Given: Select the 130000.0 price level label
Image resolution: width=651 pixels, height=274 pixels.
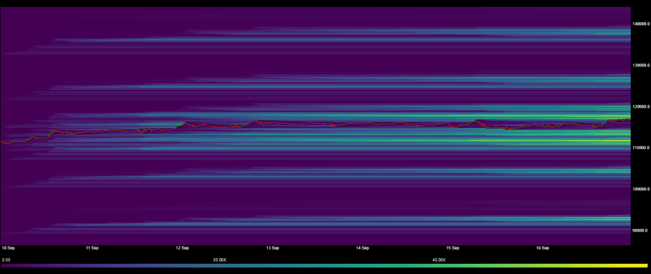Looking at the screenshot, I should (641, 65).
